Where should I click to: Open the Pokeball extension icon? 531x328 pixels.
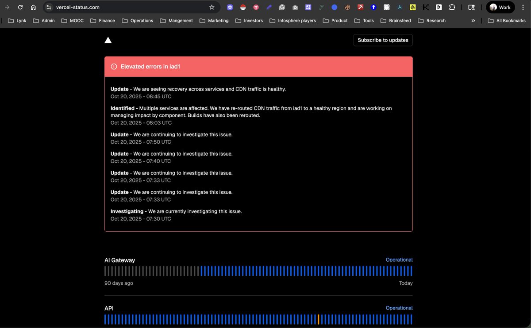coord(243,8)
